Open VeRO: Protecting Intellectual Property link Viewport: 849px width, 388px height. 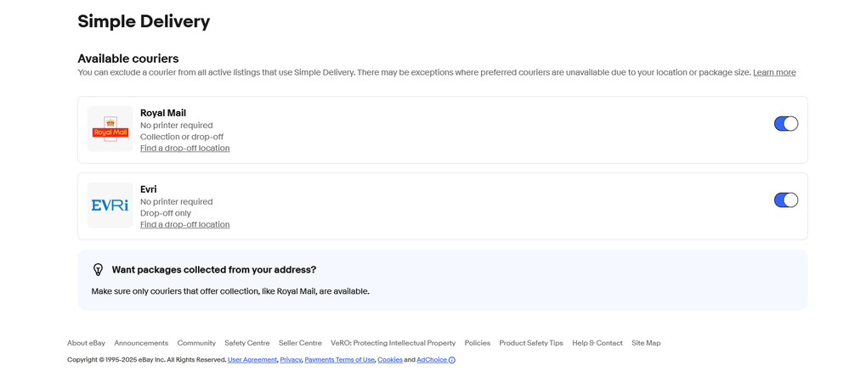393,343
